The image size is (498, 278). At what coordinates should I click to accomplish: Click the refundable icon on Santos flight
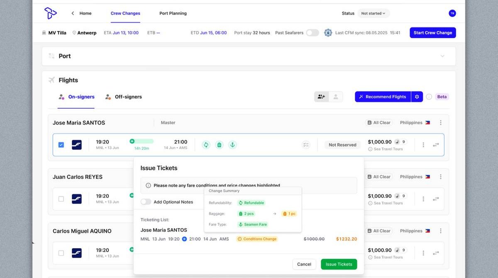206,145
